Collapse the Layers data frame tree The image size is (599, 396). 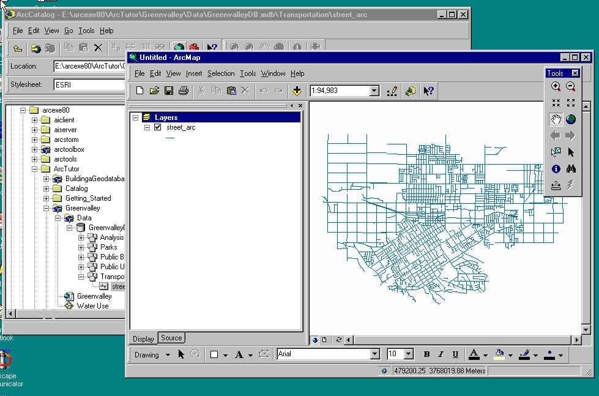pos(135,118)
